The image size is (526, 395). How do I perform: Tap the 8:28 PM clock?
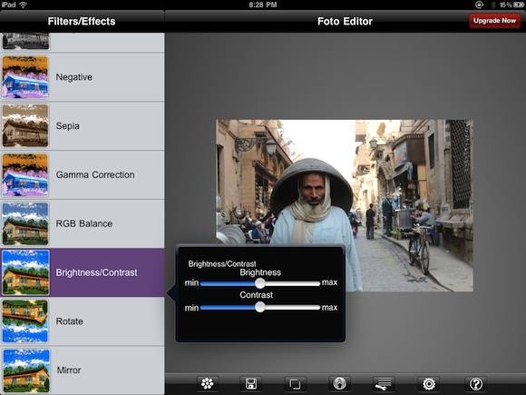(x=263, y=5)
